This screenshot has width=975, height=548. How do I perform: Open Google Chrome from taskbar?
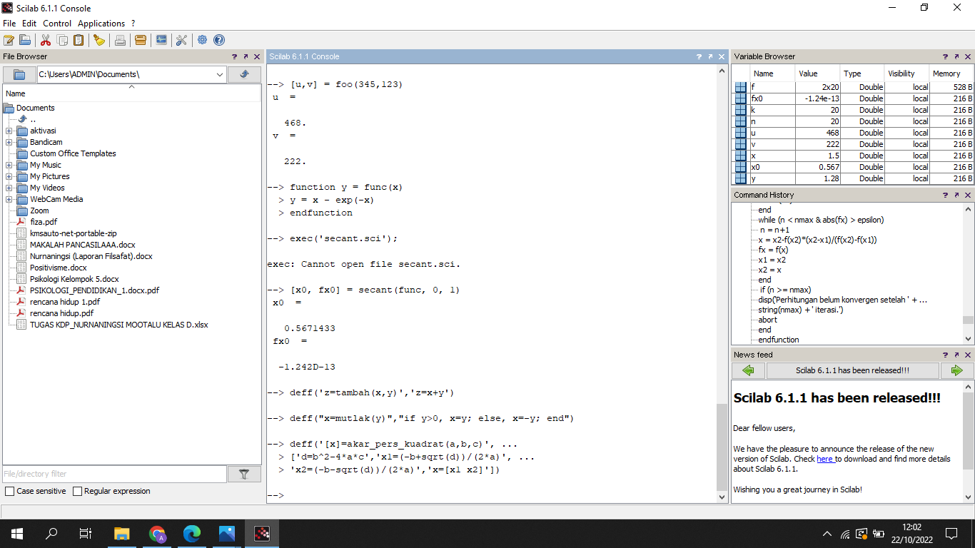click(x=157, y=533)
